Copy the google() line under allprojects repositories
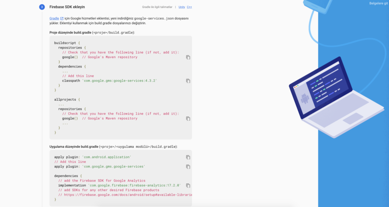 pos(188,119)
